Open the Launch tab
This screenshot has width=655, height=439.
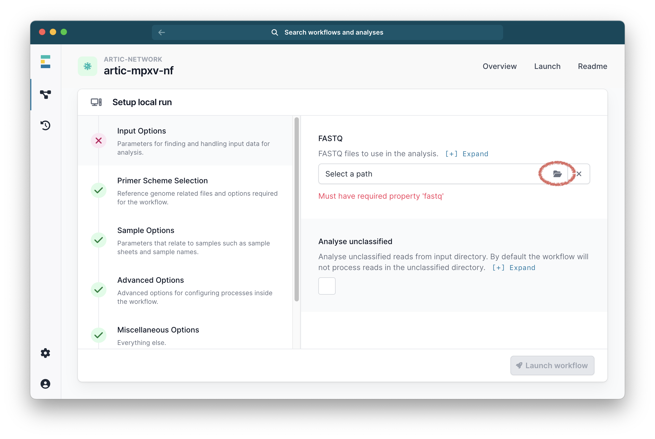[x=547, y=66]
